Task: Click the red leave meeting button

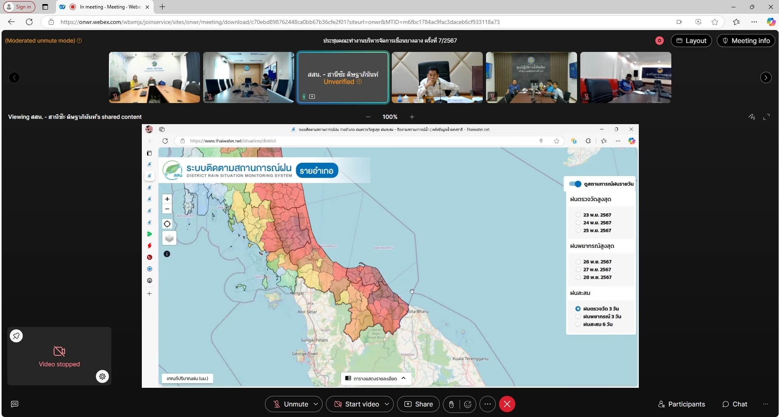Action: pos(507,404)
